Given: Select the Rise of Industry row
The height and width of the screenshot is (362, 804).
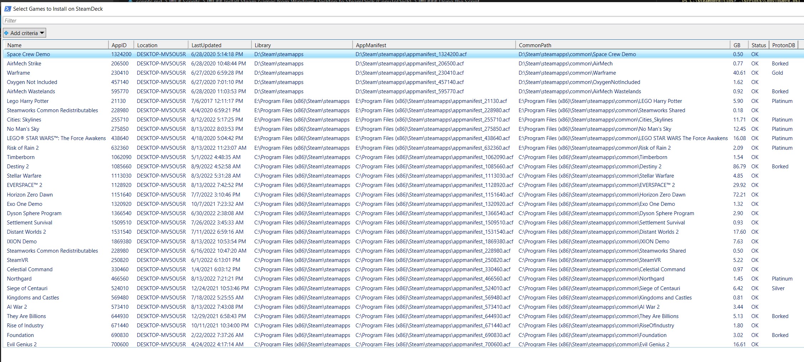Looking at the screenshot, I should (403, 326).
